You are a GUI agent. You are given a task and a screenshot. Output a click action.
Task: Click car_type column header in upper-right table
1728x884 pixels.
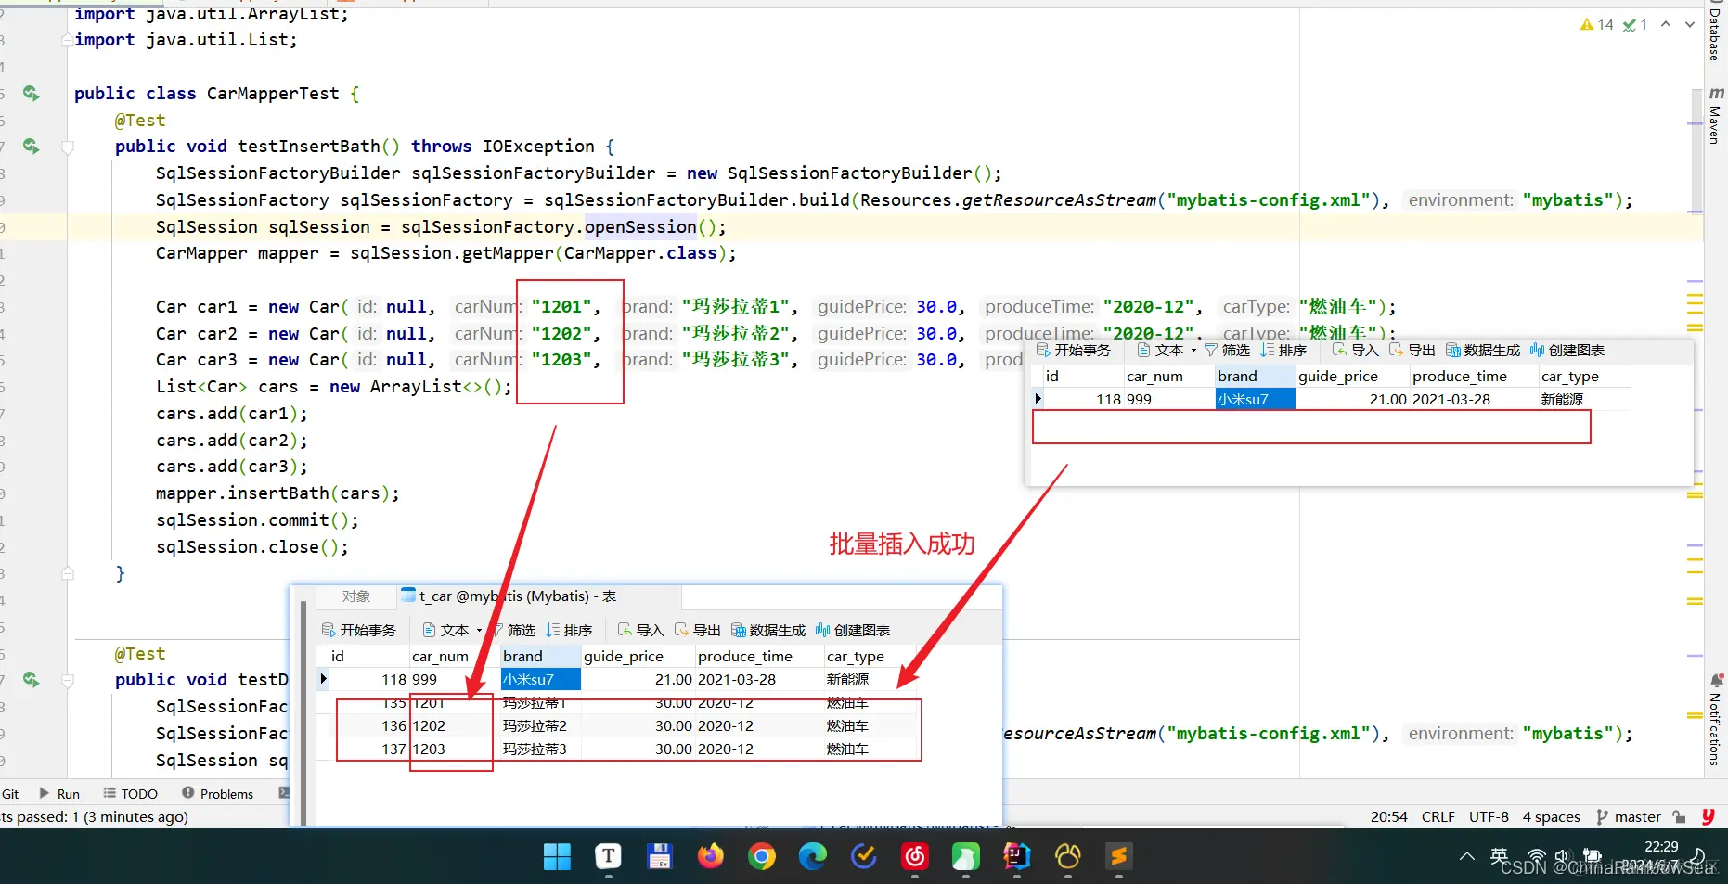click(1584, 377)
